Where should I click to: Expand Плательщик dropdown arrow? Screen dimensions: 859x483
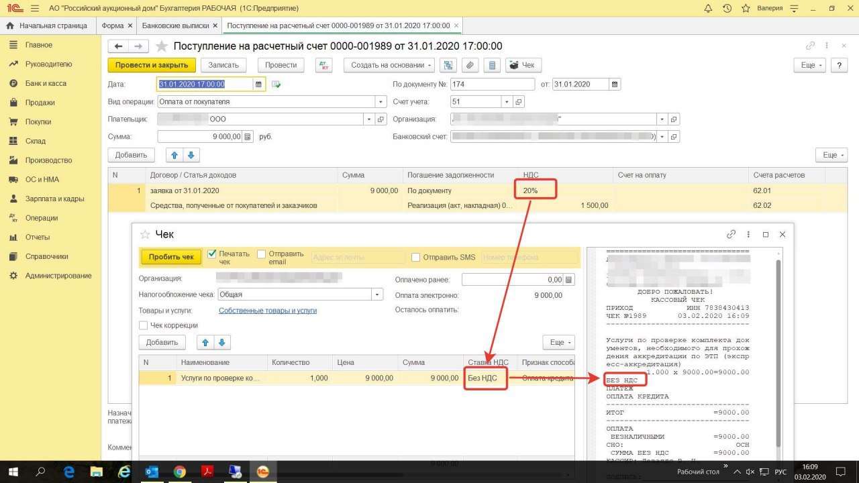point(369,119)
